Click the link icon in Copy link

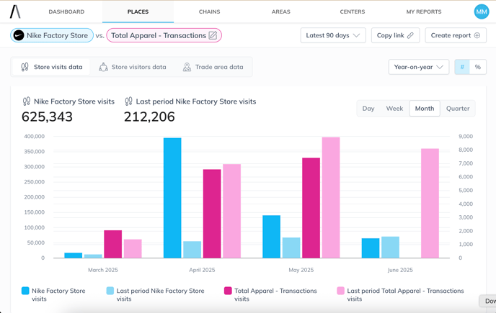tap(410, 35)
